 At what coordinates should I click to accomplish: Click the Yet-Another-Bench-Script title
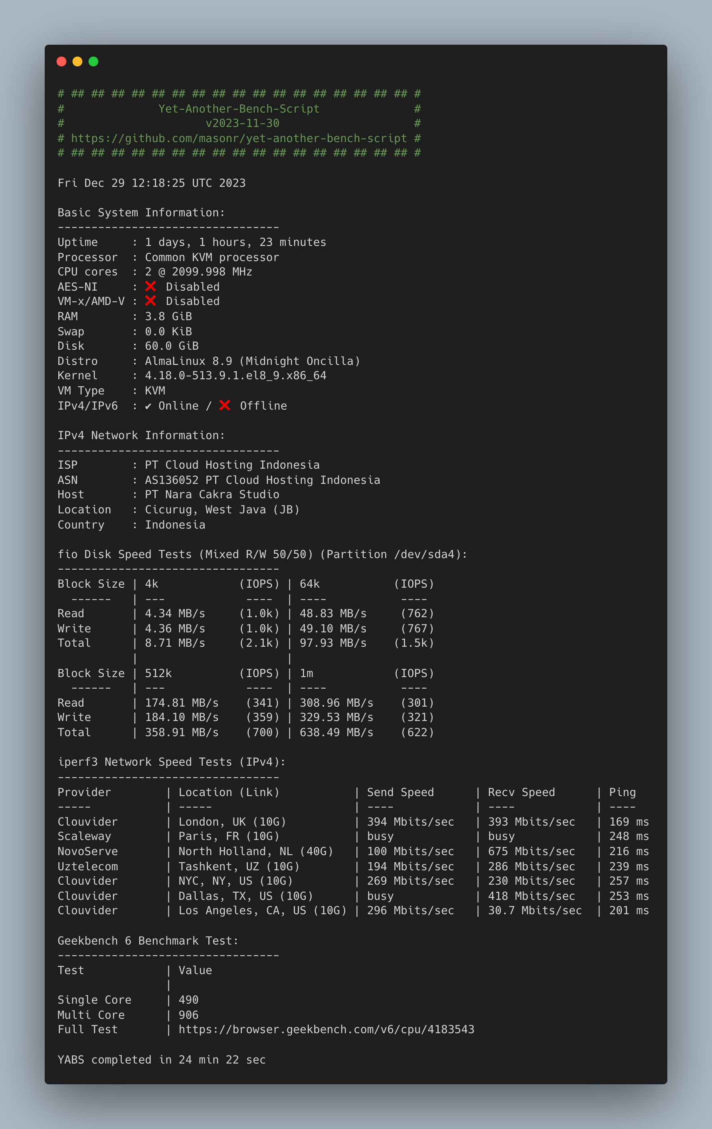click(239, 109)
